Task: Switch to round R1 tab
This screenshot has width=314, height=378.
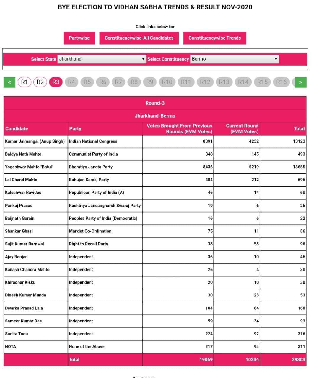Action: click(x=25, y=82)
